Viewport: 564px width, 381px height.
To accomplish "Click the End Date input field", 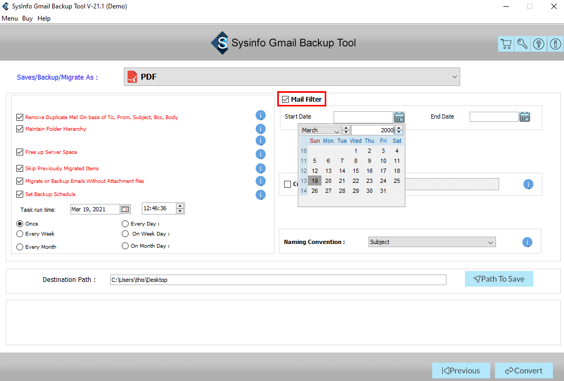I will (494, 116).
